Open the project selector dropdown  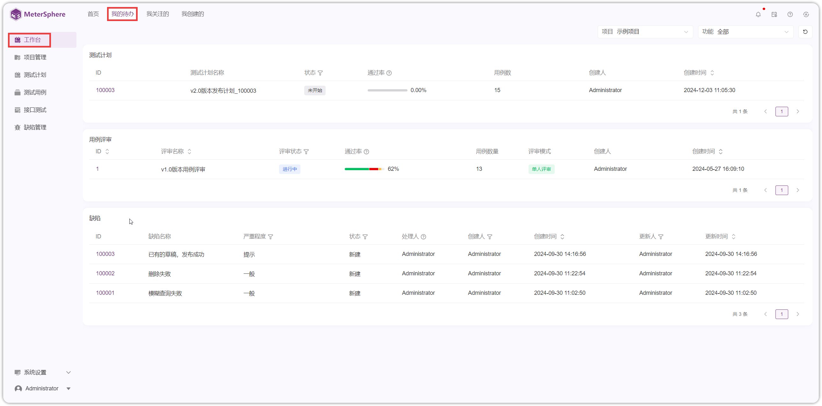pyautogui.click(x=645, y=32)
